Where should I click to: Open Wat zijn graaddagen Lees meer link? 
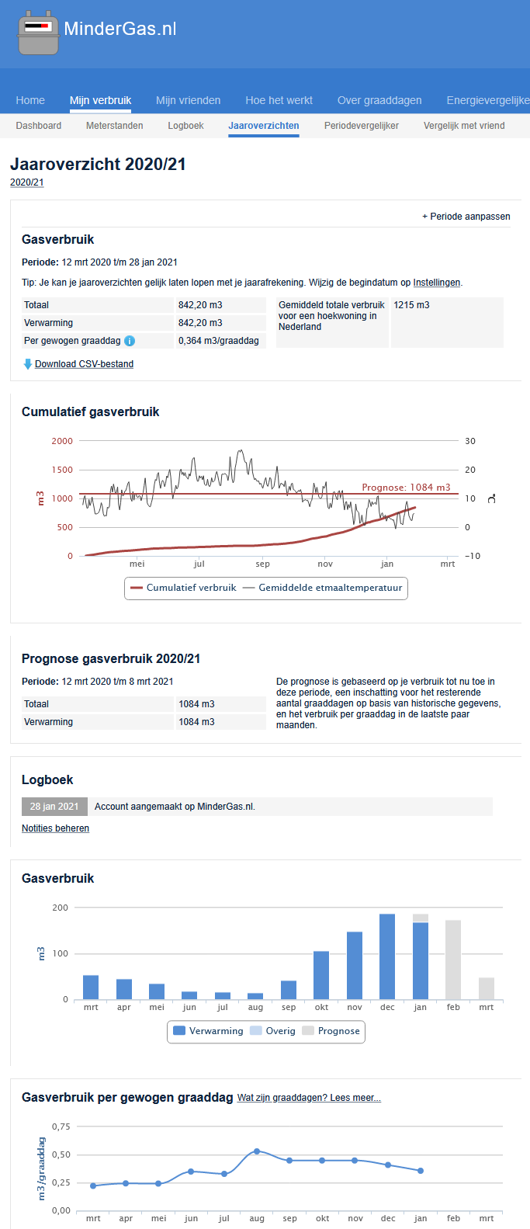(309, 1098)
